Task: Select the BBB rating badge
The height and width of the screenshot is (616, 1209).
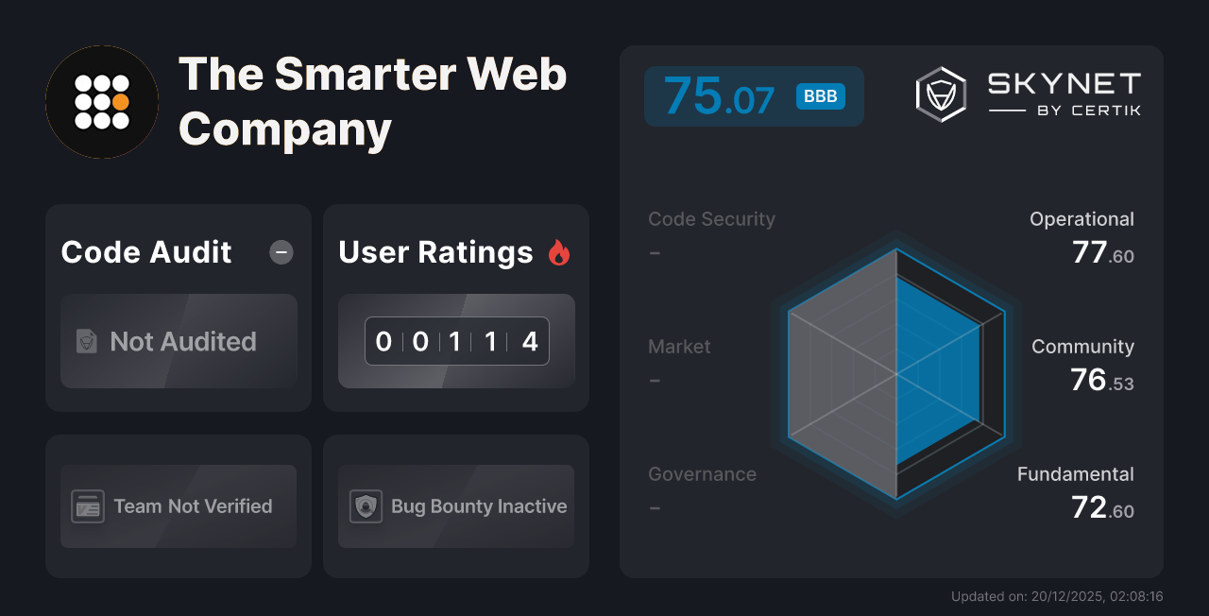Action: tap(820, 95)
